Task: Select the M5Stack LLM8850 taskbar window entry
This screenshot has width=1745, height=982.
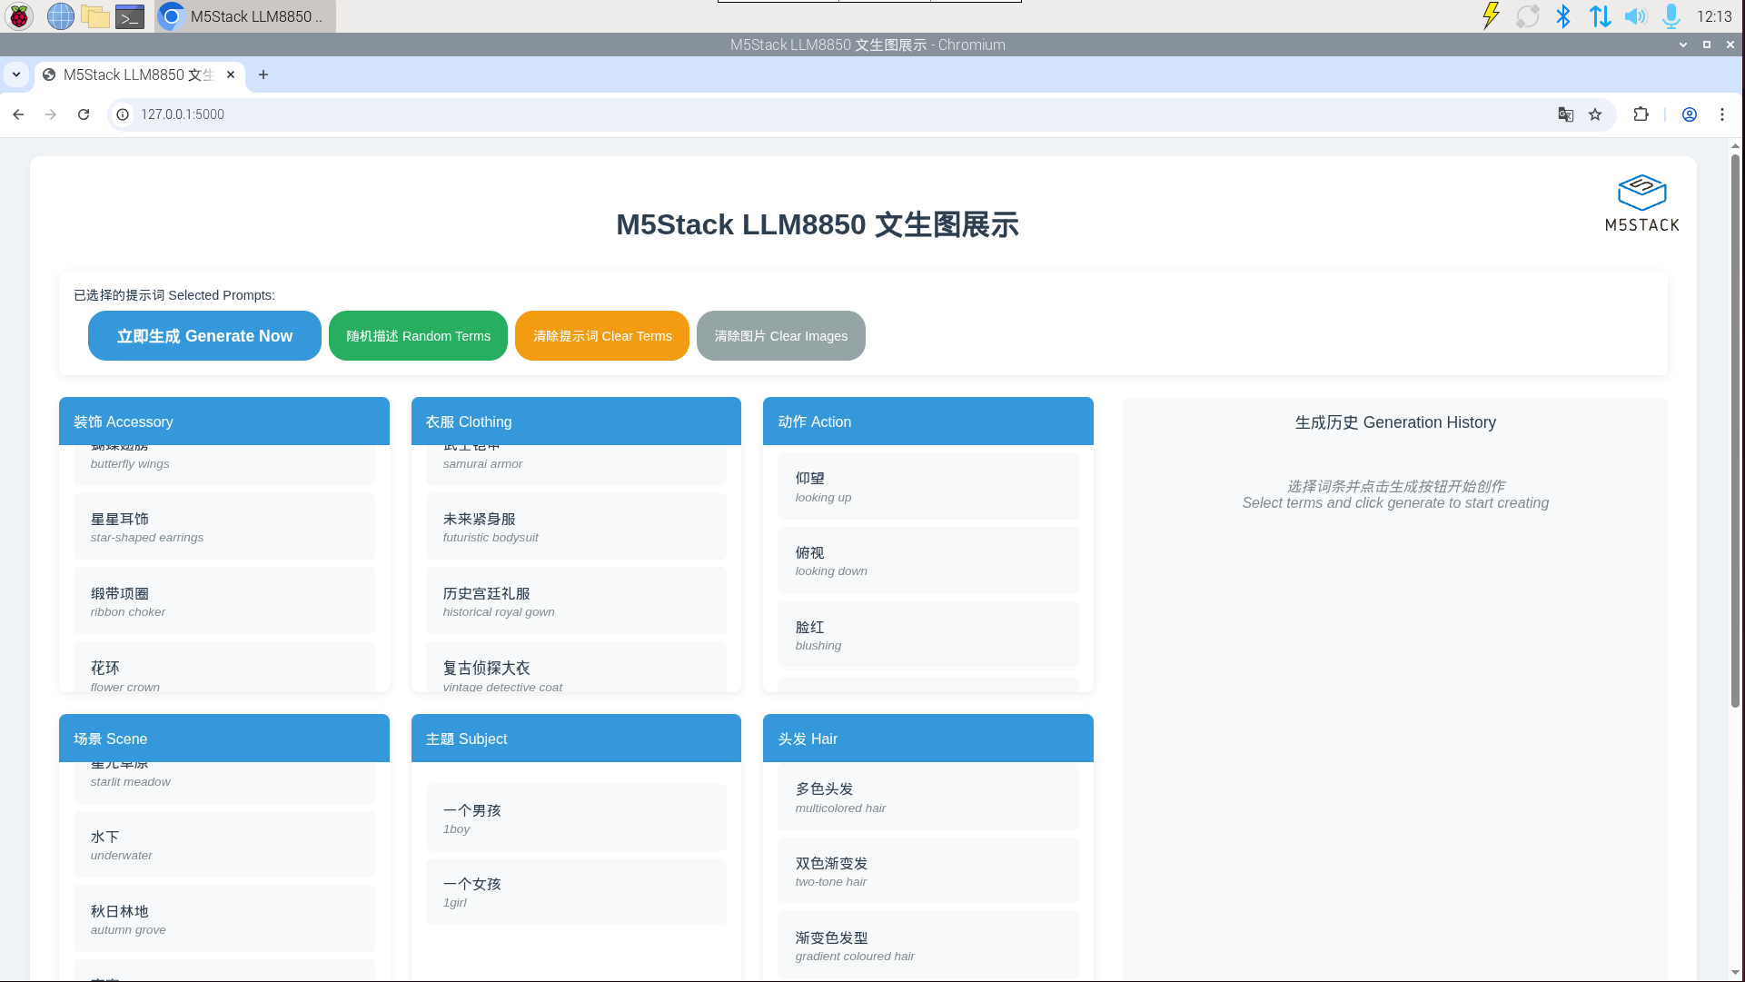Action: click(x=245, y=16)
